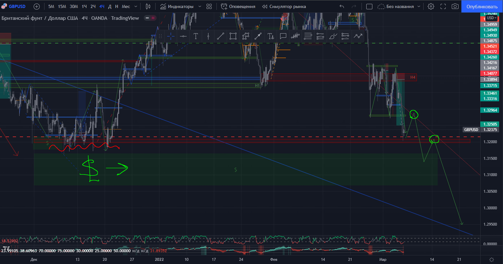This screenshot has width=503, height=264.
Task: Add symbol with the plus compare icon
Action: click(36, 6)
